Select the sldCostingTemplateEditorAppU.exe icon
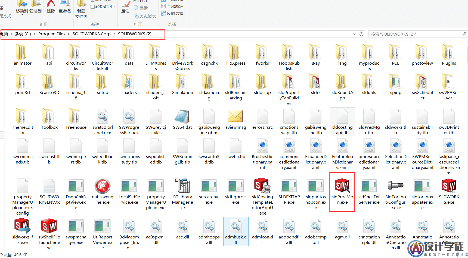 (x=262, y=185)
